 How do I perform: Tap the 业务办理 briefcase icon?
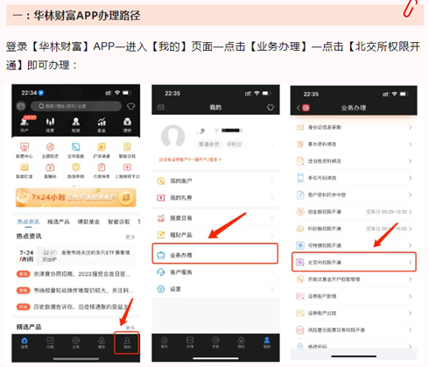coord(161,255)
